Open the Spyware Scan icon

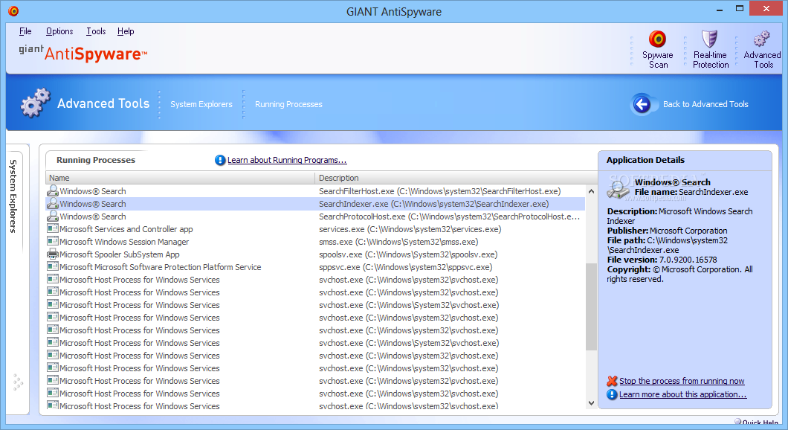click(657, 39)
